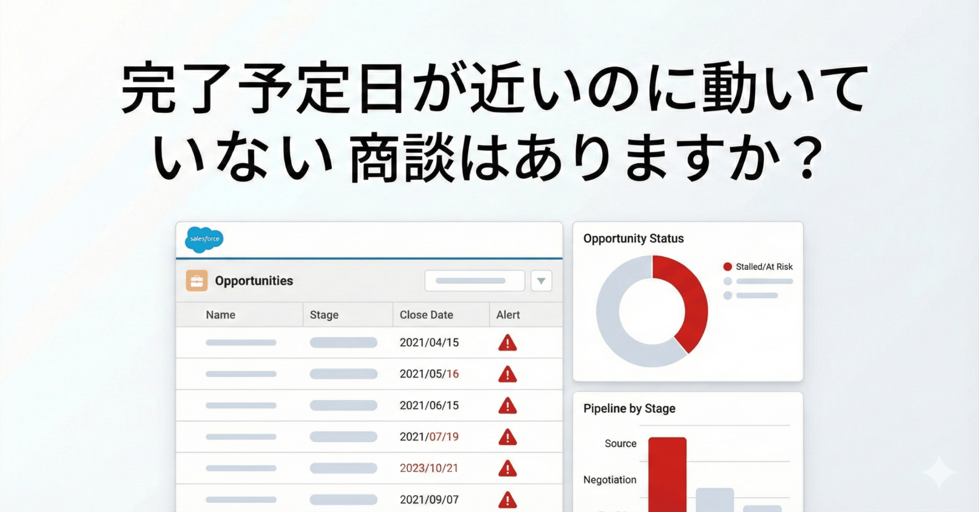Screen dimensions: 979x512
Task: Click the alert icon beside 2021/04/15
Action: click(507, 343)
